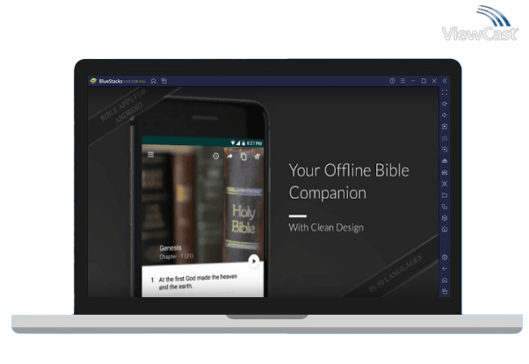Tap the copy icon on phone toolbar
Screen dimensions: 529x364
243,157
